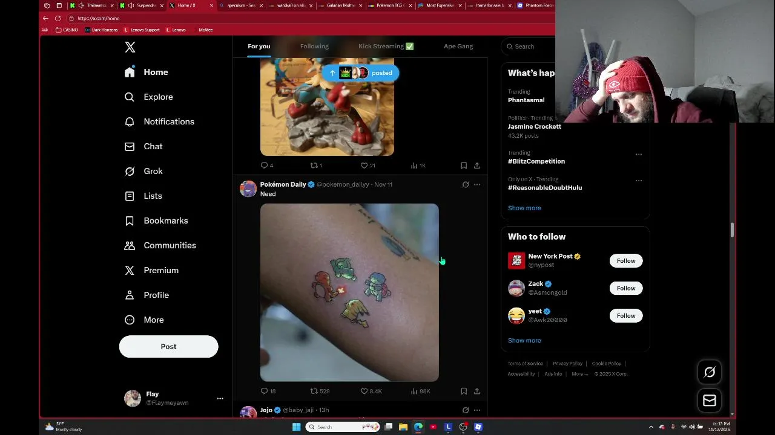
Task: Launch Grok from sidebar icon
Action: 130,171
